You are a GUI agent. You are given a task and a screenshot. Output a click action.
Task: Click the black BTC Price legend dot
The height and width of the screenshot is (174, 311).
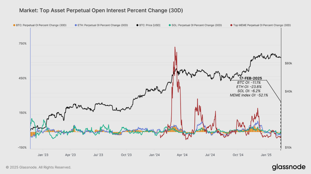137,25
